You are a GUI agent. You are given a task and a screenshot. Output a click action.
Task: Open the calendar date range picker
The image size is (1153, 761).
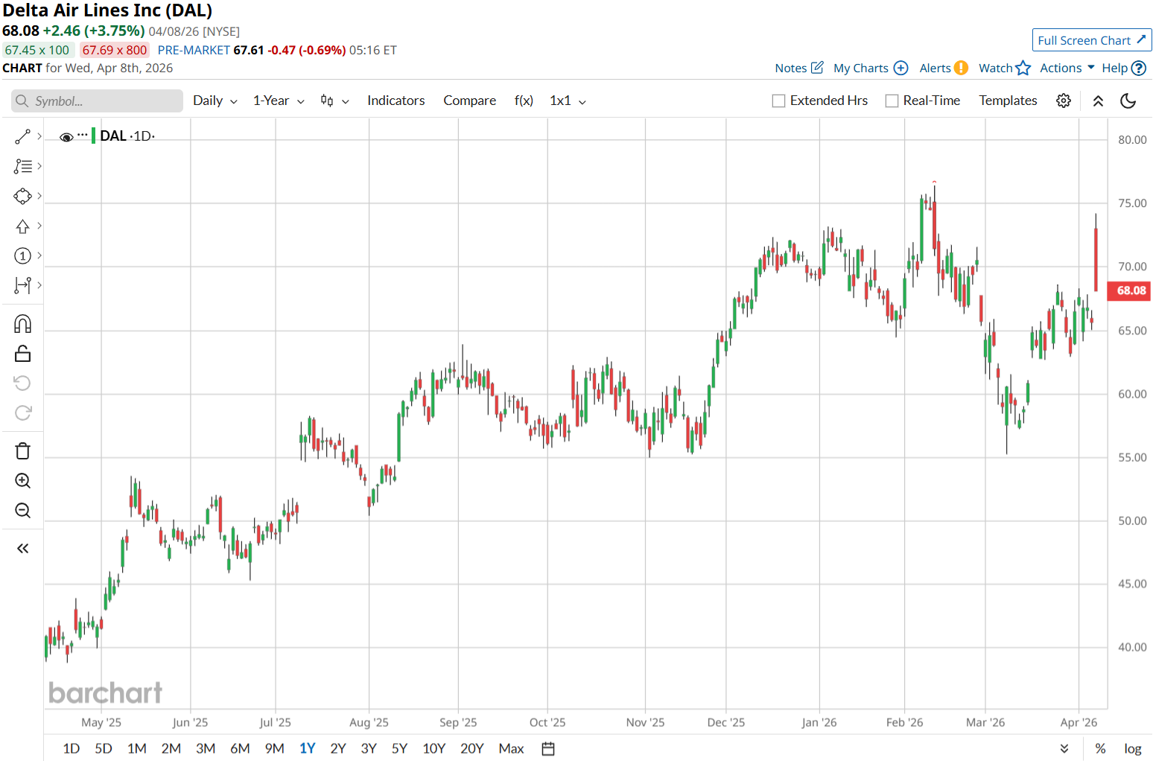click(548, 748)
